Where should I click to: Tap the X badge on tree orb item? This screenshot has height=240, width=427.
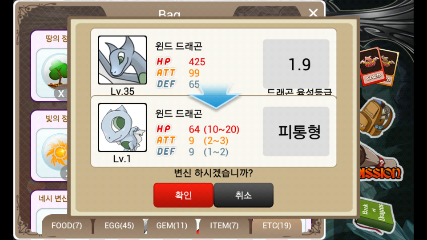(61, 94)
